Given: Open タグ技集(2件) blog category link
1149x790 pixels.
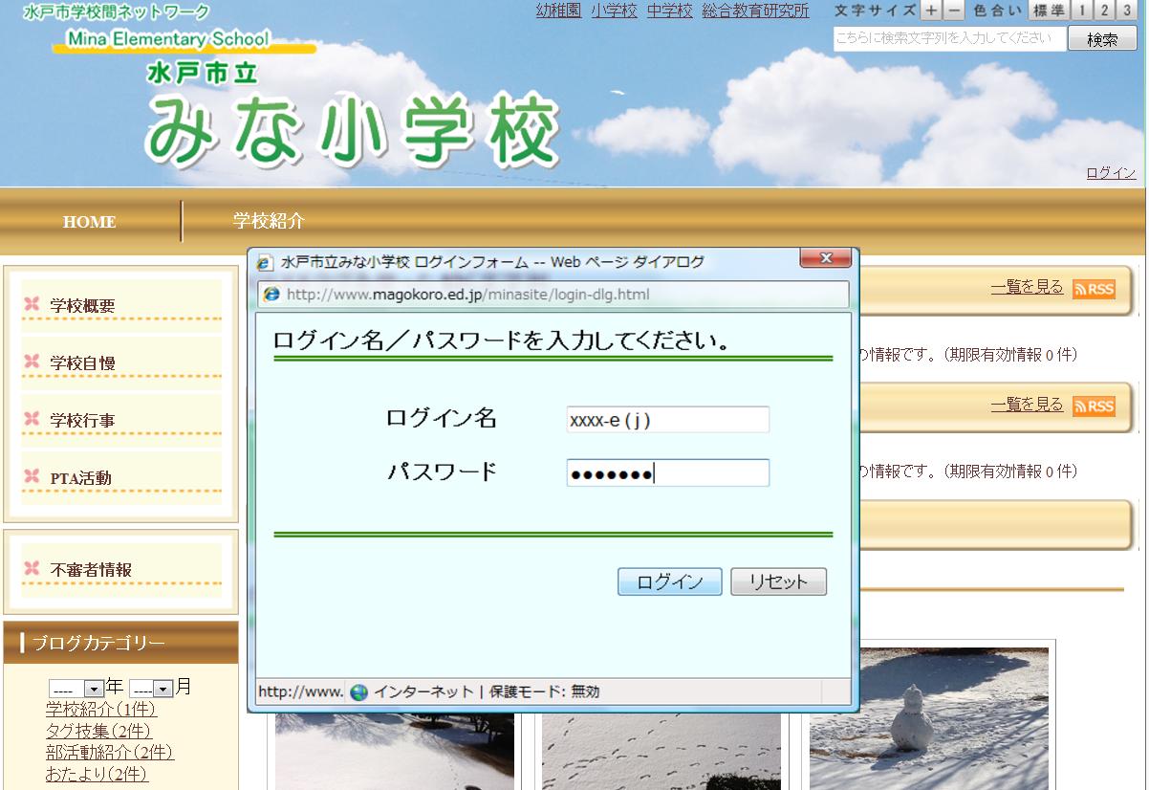Looking at the screenshot, I should coord(98,731).
